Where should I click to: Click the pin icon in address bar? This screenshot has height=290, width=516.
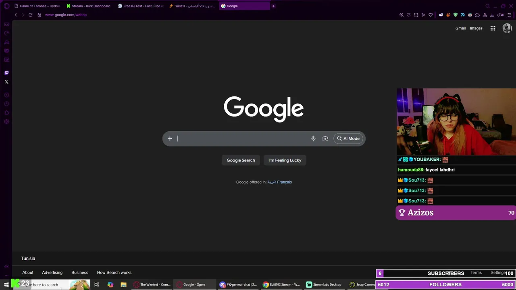coord(409,15)
